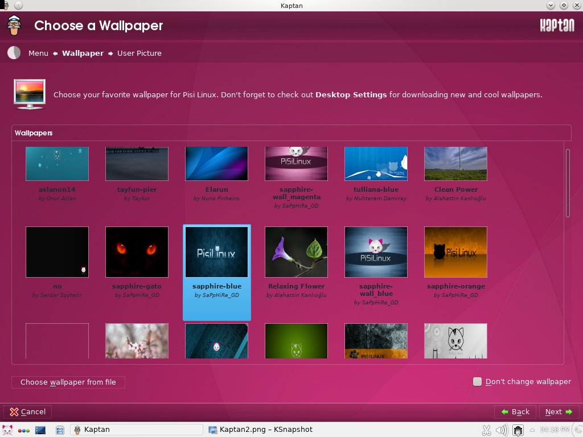This screenshot has height=437, width=583.
Task: Select the Relaxing Flower wallpaper thumbnail
Action: (296, 252)
